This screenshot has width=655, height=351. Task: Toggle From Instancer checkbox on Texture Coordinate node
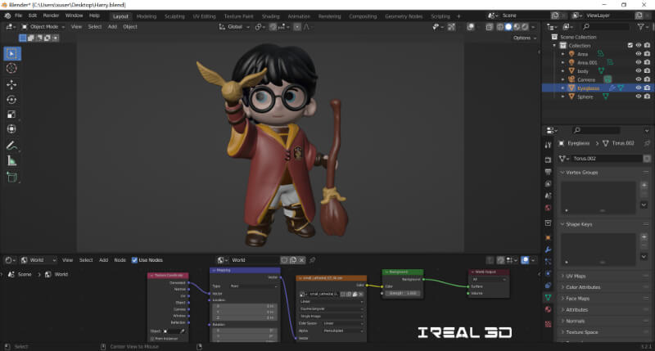[x=152, y=339]
